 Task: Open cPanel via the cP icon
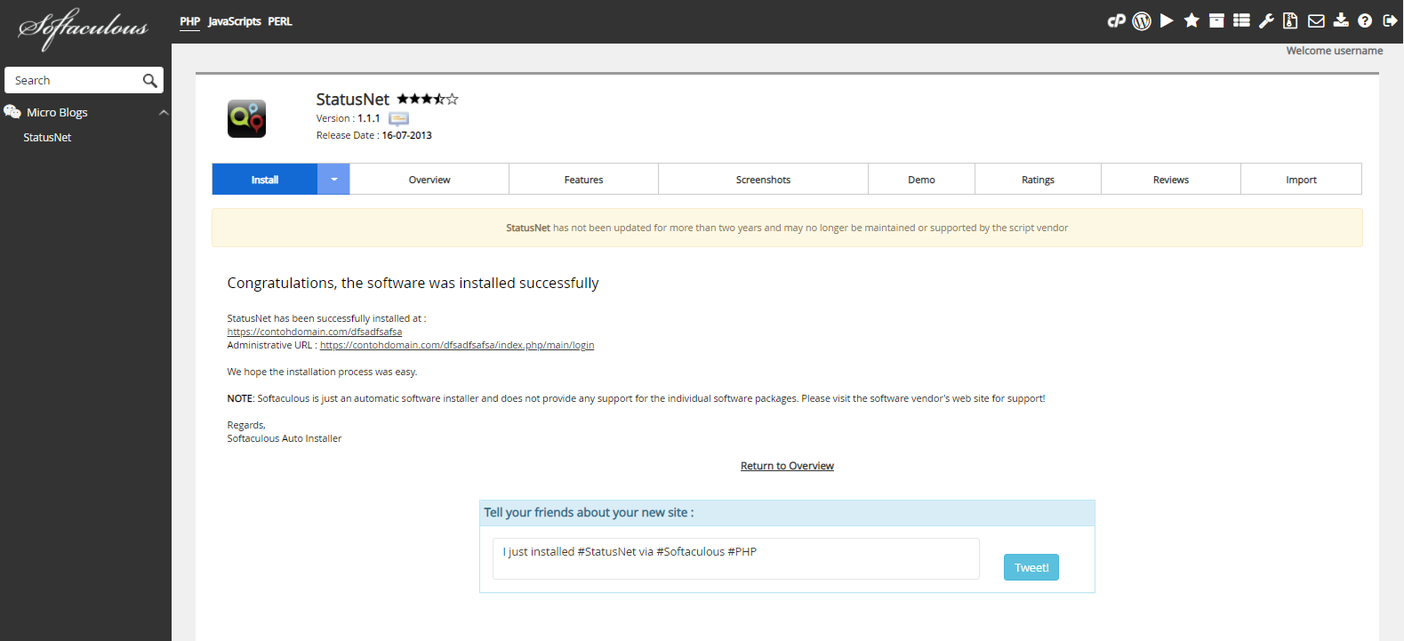click(x=1116, y=20)
